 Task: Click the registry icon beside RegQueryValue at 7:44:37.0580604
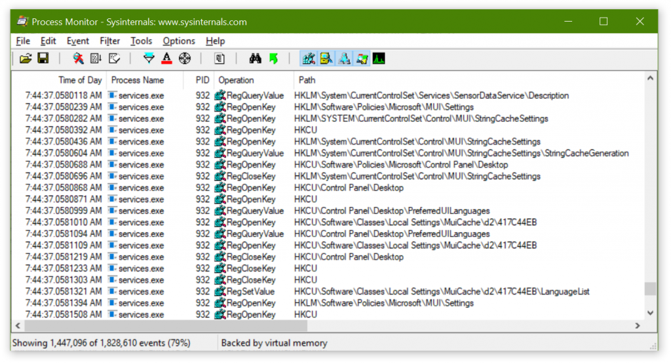coord(220,153)
